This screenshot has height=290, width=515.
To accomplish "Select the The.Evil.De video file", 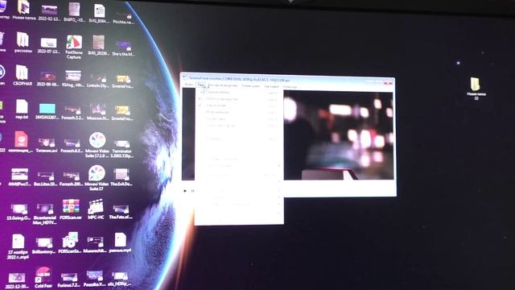I will (122, 177).
